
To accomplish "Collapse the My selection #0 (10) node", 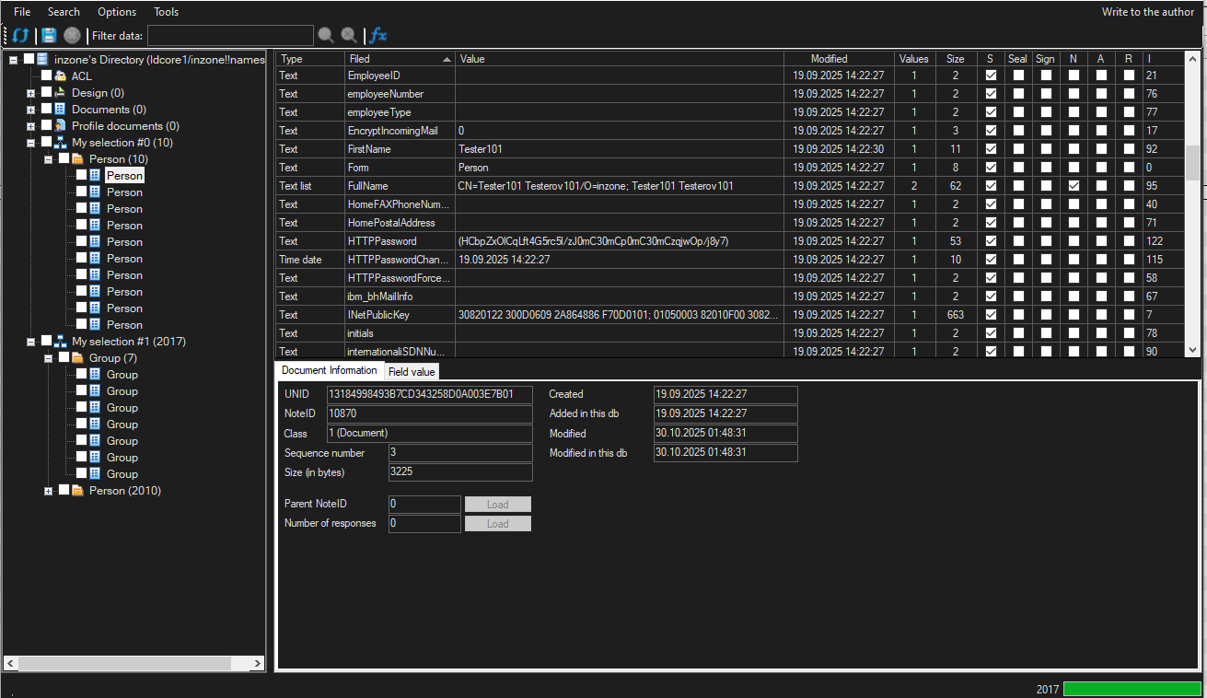I will [30, 142].
